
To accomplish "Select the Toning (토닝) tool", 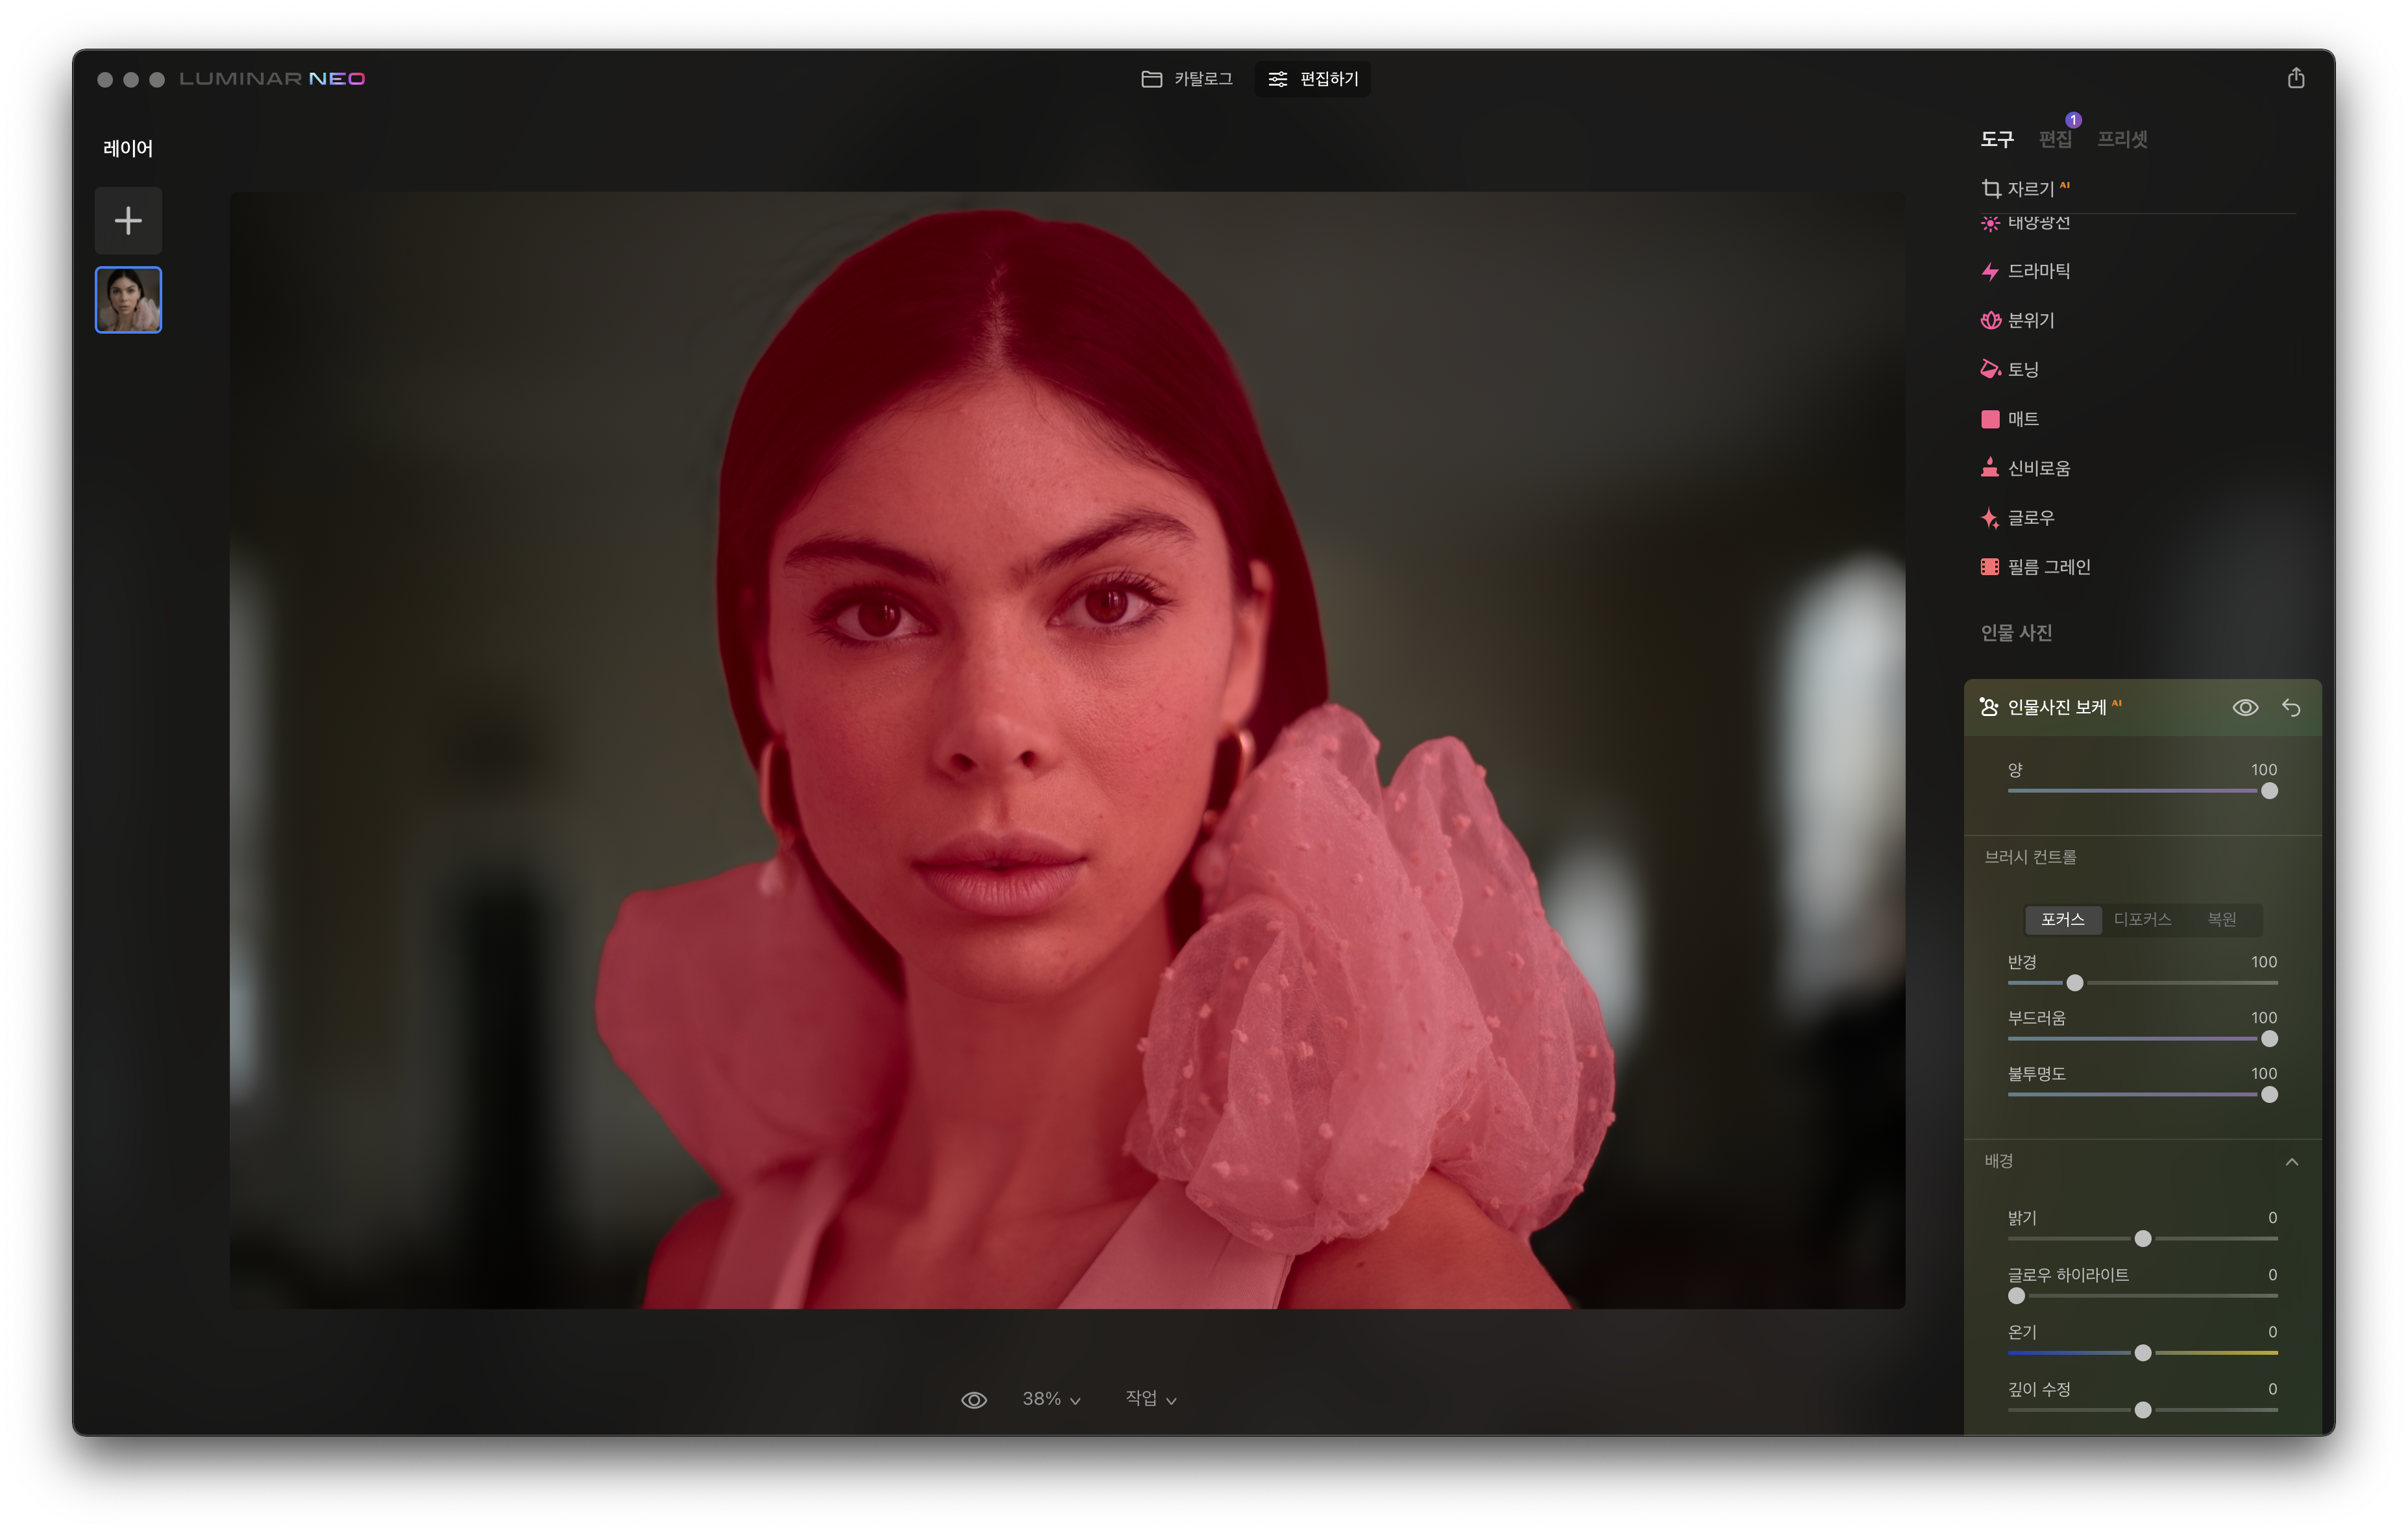I will 2022,369.
